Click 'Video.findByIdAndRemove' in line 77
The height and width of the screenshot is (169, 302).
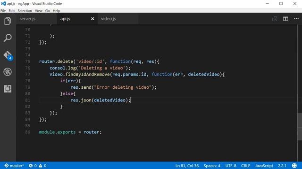pyautogui.click(x=80, y=74)
